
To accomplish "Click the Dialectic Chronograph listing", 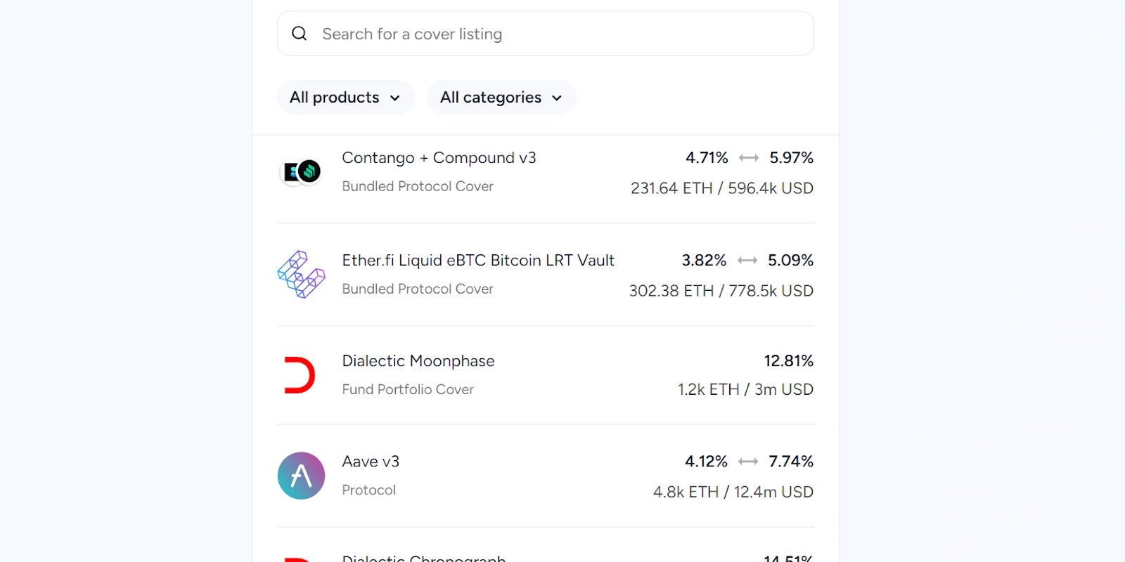I will coord(424,557).
